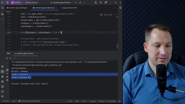This screenshot has height=104, width=185.
Task: Open the Problems tool window
Action: [2, 92]
